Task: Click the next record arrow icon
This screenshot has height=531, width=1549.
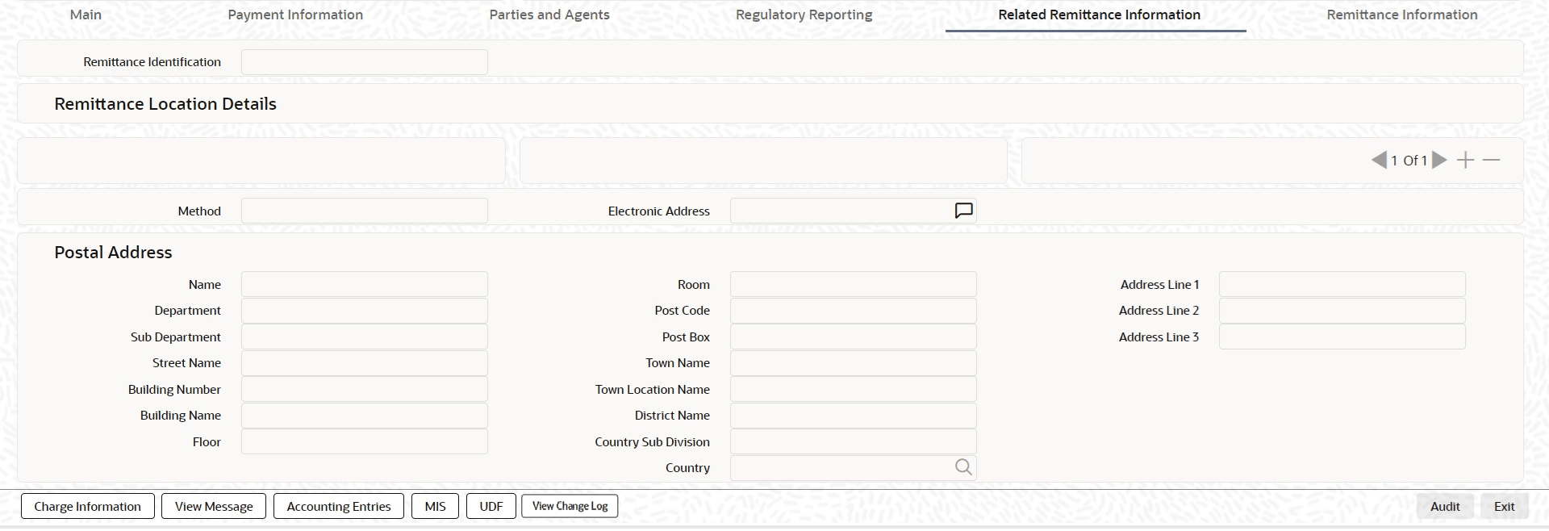Action: coord(1439,160)
